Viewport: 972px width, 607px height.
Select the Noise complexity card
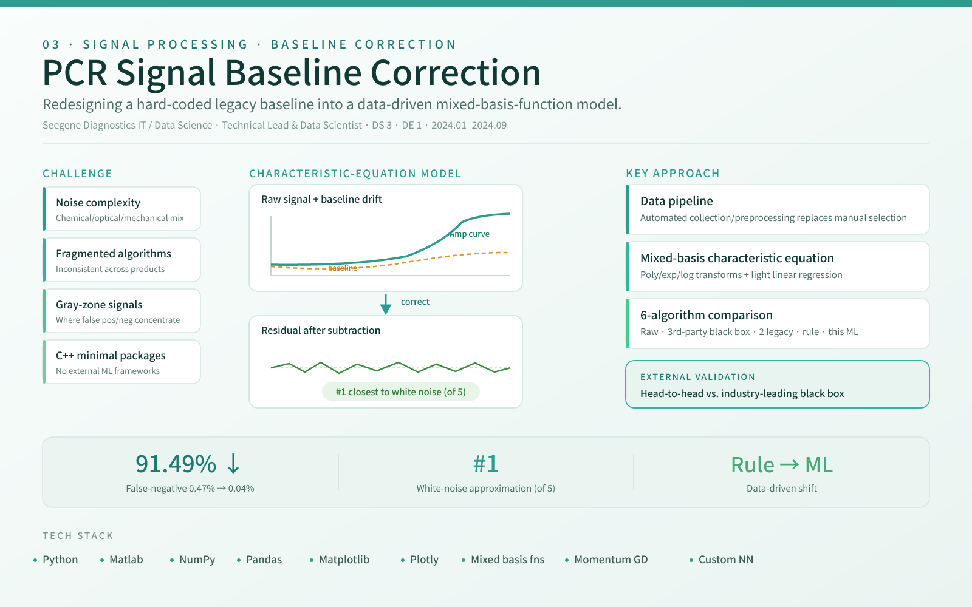tap(122, 209)
